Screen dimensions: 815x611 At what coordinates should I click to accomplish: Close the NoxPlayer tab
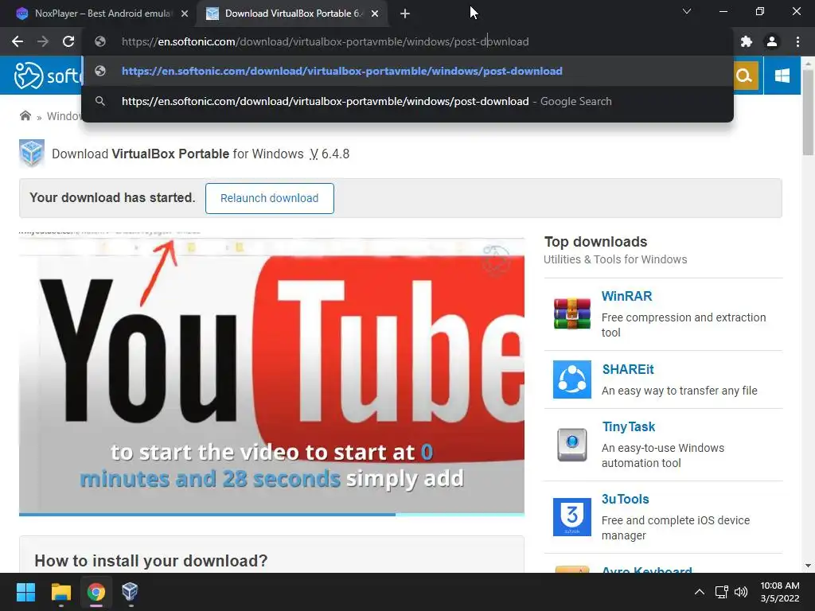pos(185,14)
